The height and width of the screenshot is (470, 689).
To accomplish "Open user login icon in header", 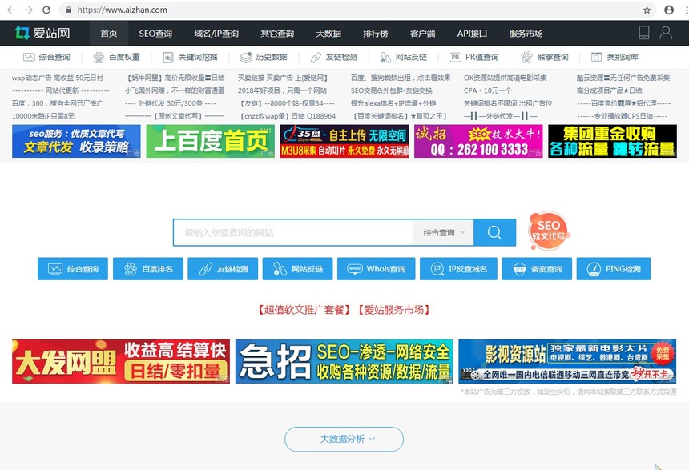I will (x=666, y=33).
